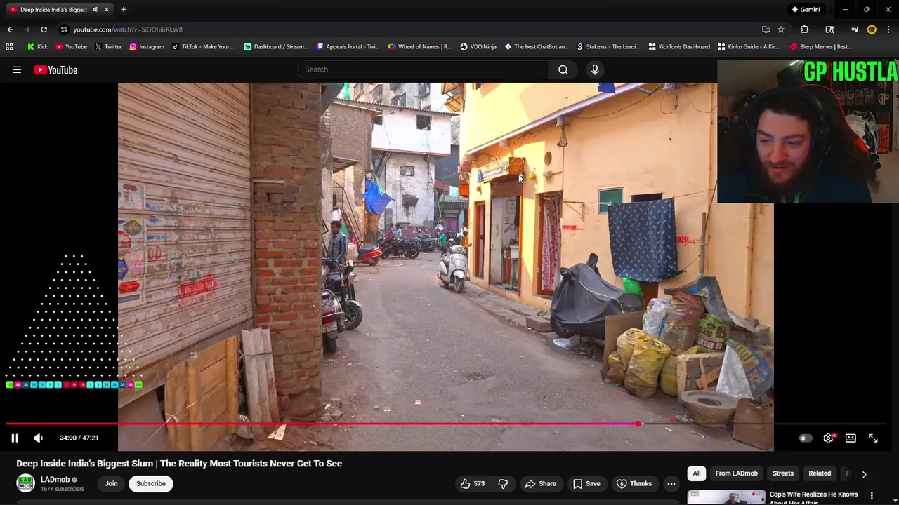Open a new browser tab
Viewport: 899px width, 505px height.
click(123, 10)
